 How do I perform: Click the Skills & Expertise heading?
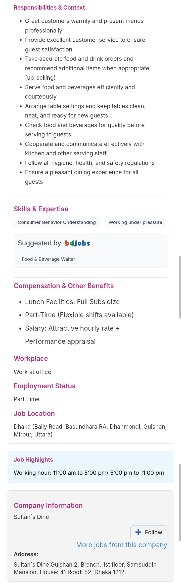pyautogui.click(x=41, y=209)
